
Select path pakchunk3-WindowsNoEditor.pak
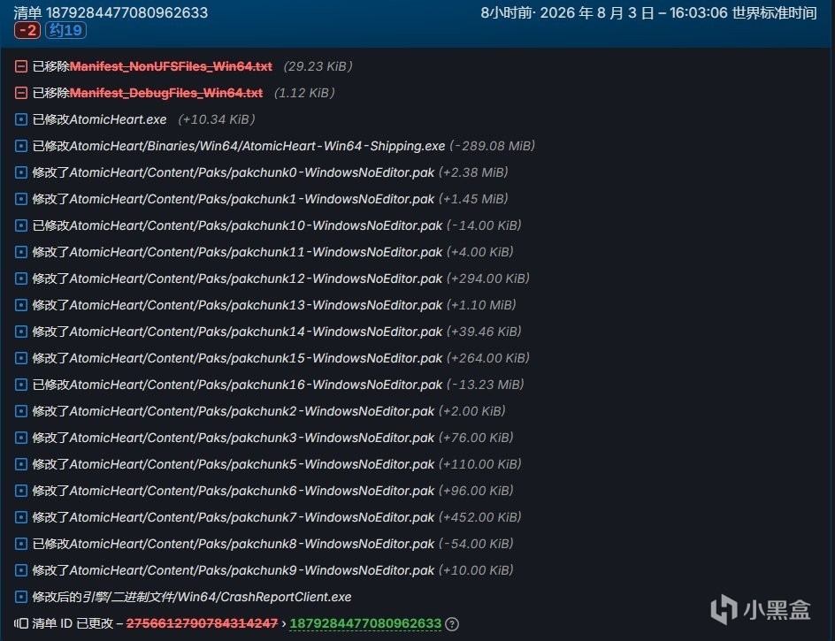tap(252, 438)
